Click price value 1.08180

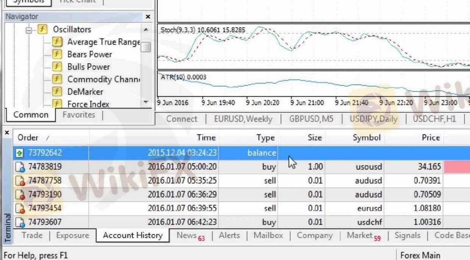tap(427, 208)
